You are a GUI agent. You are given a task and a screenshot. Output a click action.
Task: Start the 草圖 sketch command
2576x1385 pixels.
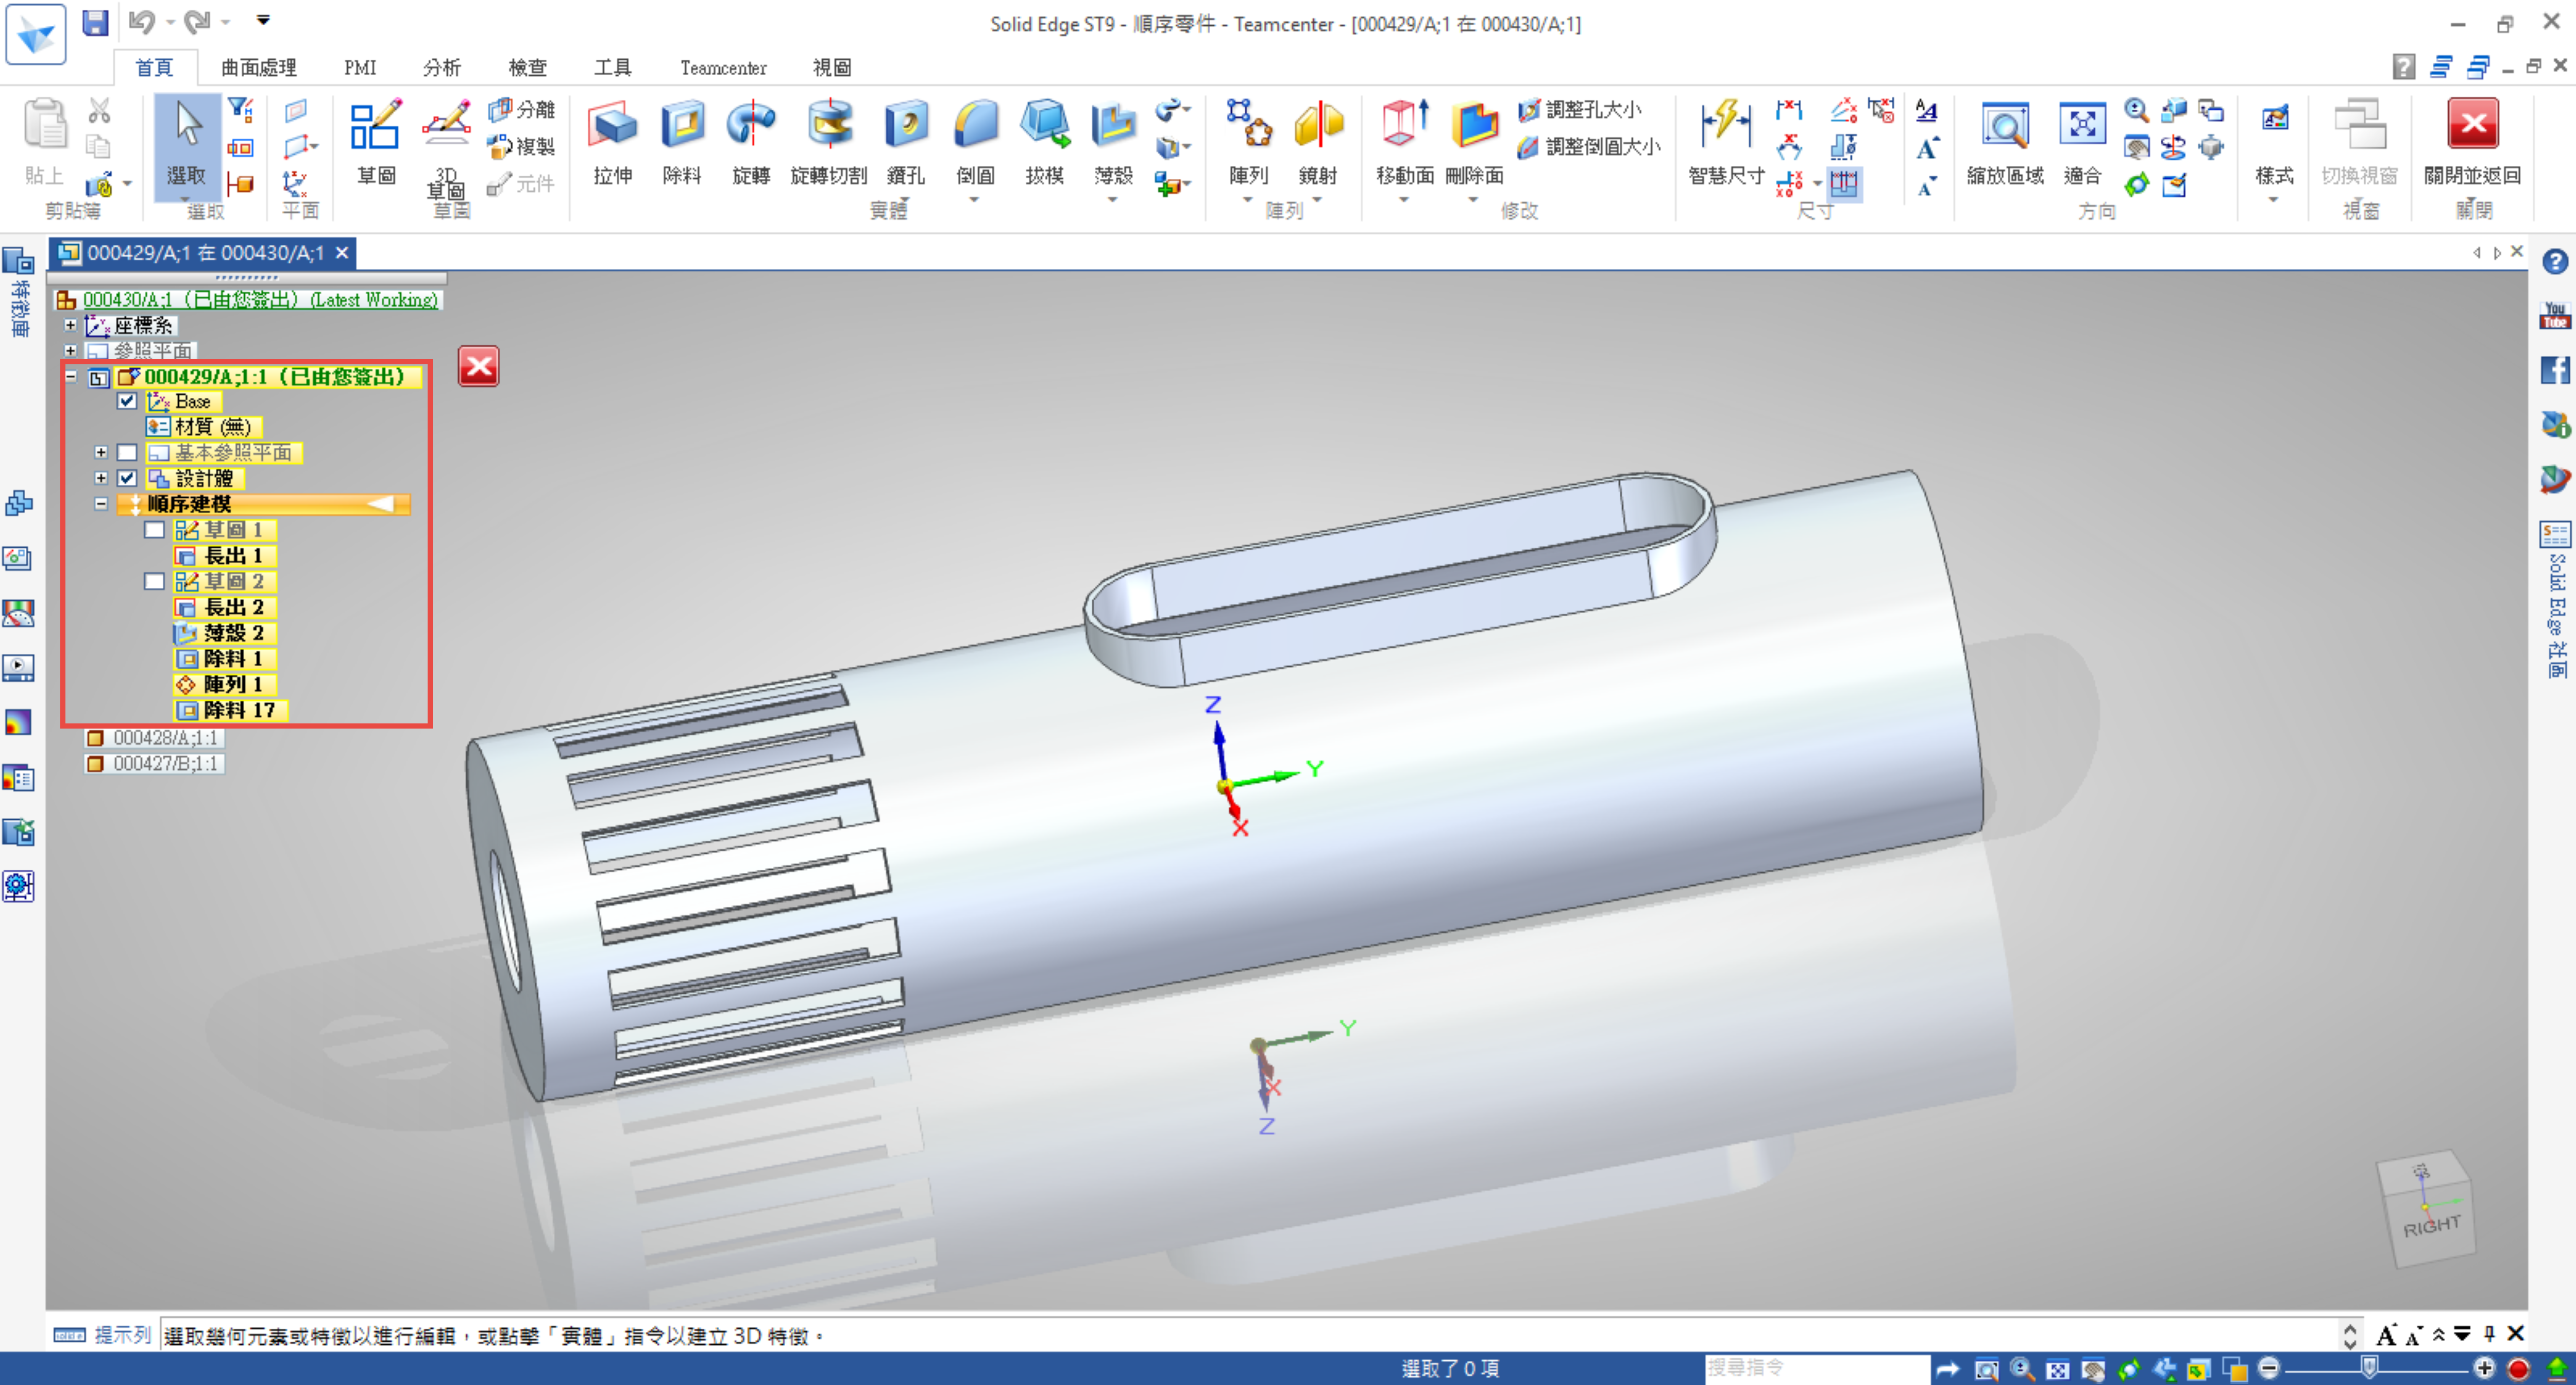pyautogui.click(x=376, y=141)
